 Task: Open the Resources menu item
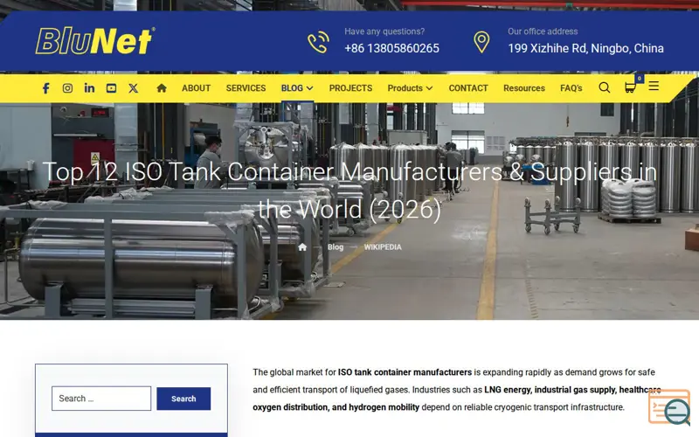(523, 88)
